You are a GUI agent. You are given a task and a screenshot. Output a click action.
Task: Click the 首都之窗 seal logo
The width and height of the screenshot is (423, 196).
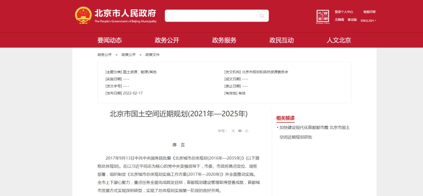point(323,16)
